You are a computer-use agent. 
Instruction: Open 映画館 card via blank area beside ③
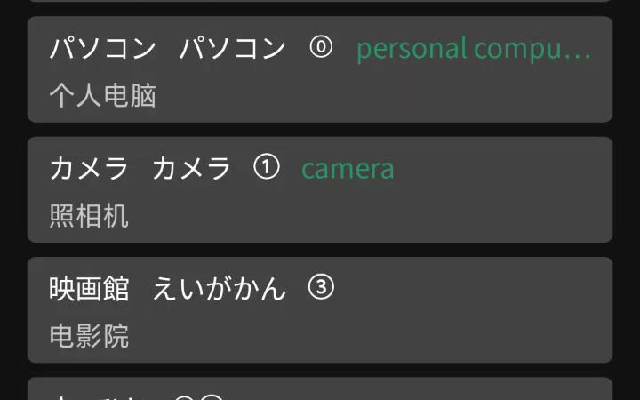[469, 288]
